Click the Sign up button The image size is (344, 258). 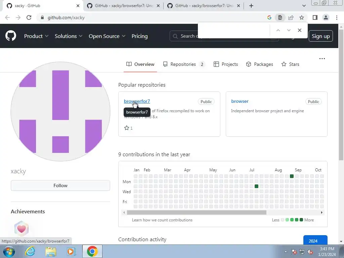321,36
